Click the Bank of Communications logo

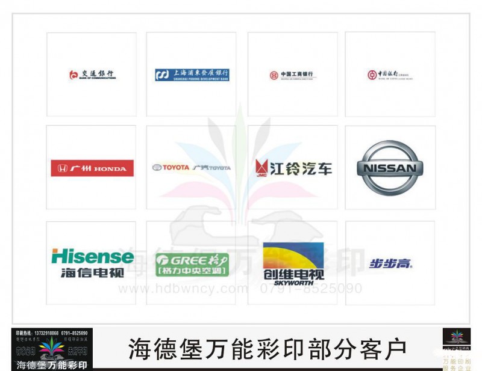pos(93,75)
